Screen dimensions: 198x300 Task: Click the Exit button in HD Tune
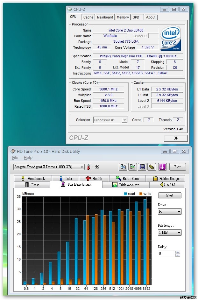point(177,167)
